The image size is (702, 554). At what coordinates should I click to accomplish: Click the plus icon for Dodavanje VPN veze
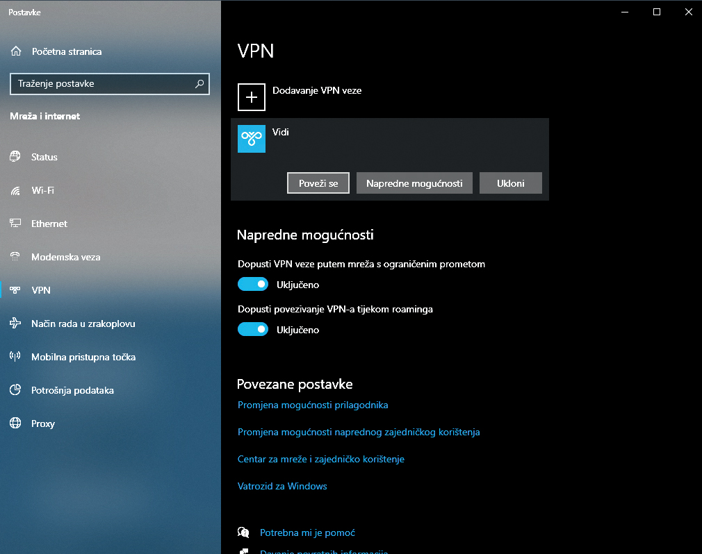pos(252,97)
